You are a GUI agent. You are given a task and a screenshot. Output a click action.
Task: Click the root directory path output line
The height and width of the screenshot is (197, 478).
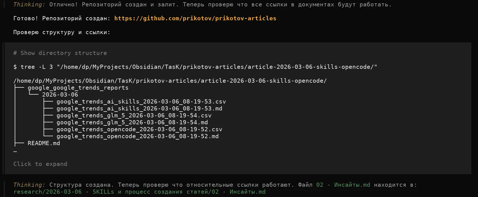click(x=170, y=81)
